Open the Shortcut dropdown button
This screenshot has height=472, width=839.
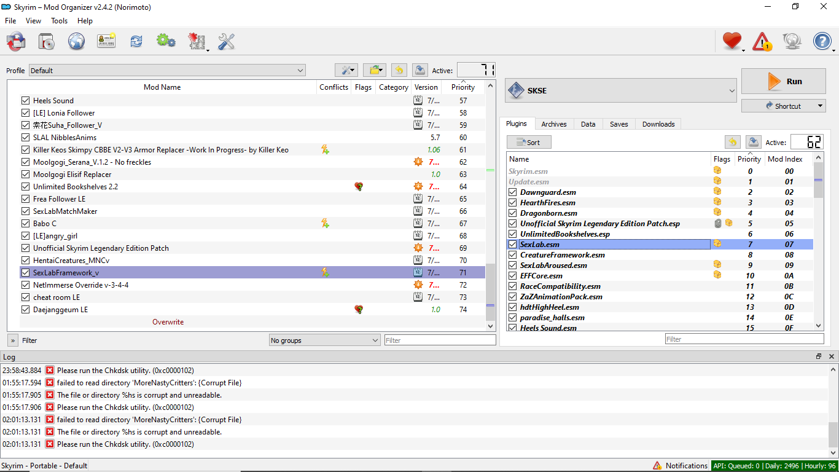pos(784,106)
